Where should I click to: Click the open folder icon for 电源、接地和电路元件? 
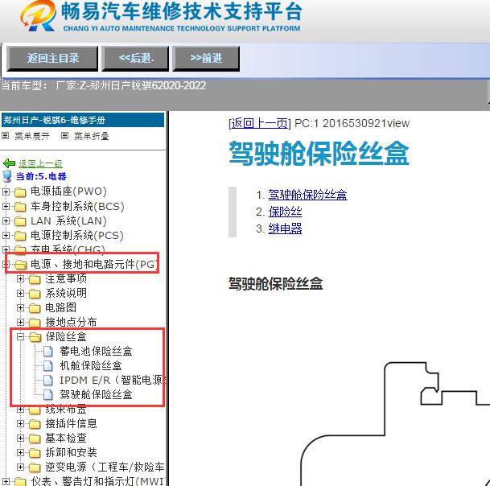[x=21, y=265]
